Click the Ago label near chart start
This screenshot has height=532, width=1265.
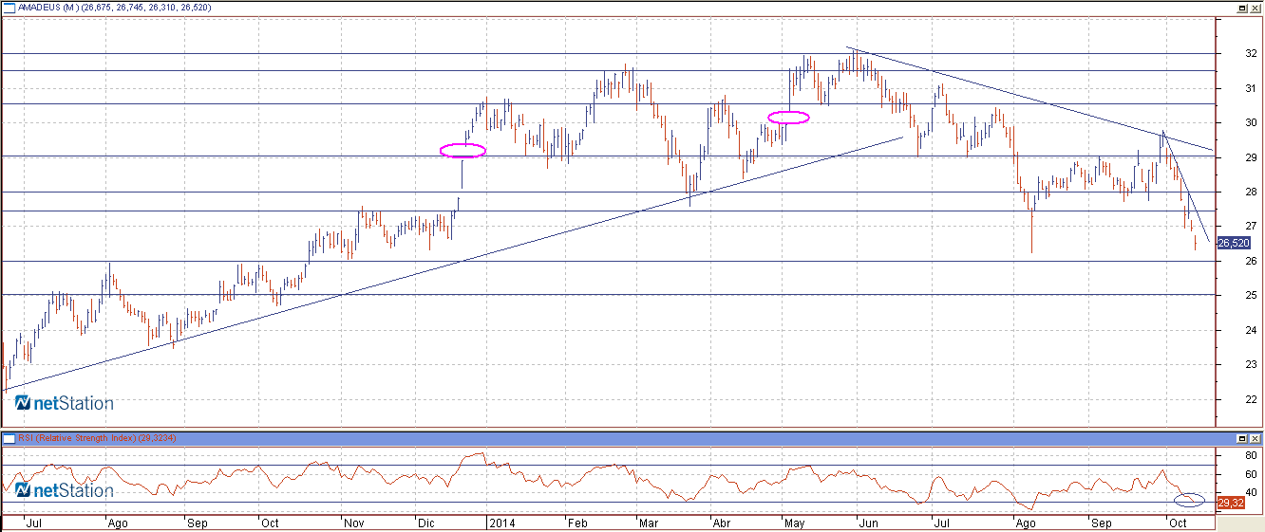click(x=118, y=523)
